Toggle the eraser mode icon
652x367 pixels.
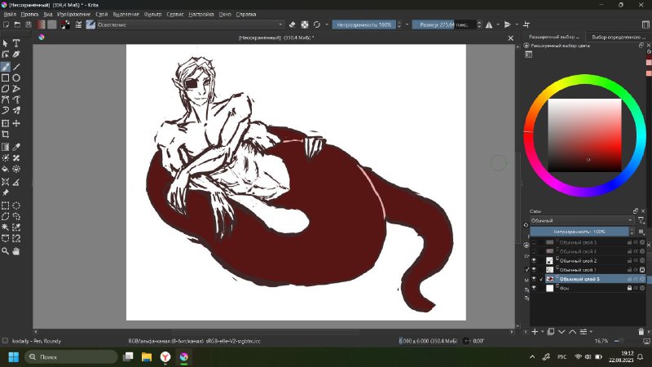293,24
